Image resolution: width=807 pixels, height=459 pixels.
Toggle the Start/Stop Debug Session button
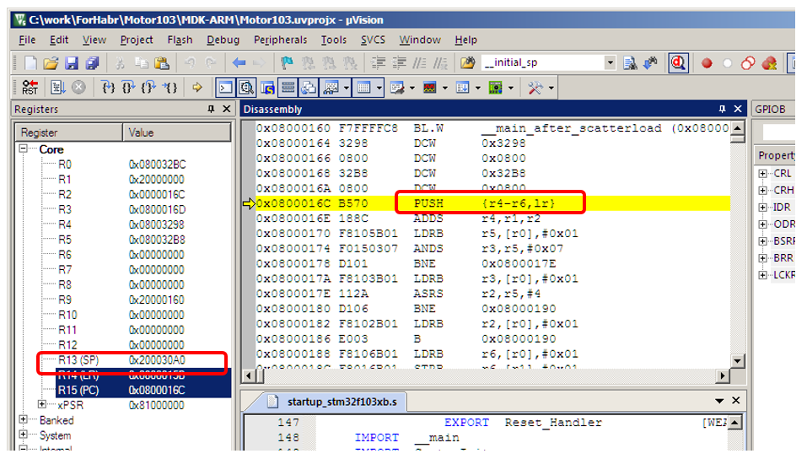pyautogui.click(x=678, y=62)
